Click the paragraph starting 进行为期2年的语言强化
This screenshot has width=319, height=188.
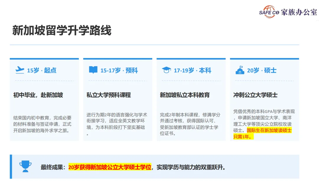[x=117, y=124]
